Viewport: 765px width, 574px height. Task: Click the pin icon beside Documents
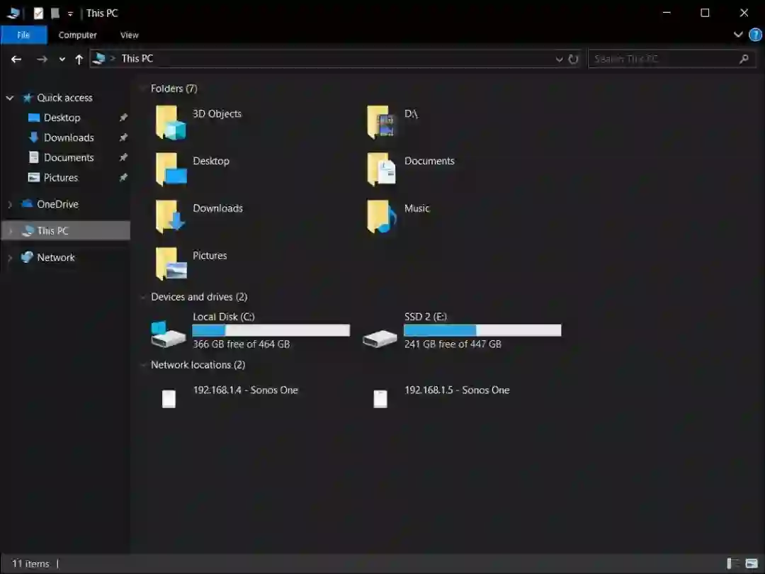coord(123,157)
